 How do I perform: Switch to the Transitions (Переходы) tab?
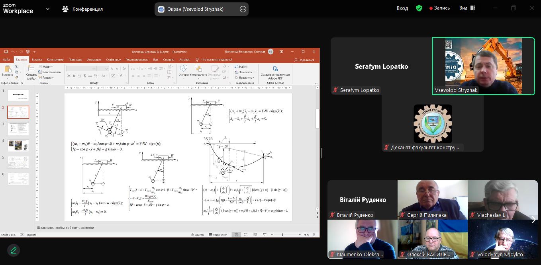75,60
